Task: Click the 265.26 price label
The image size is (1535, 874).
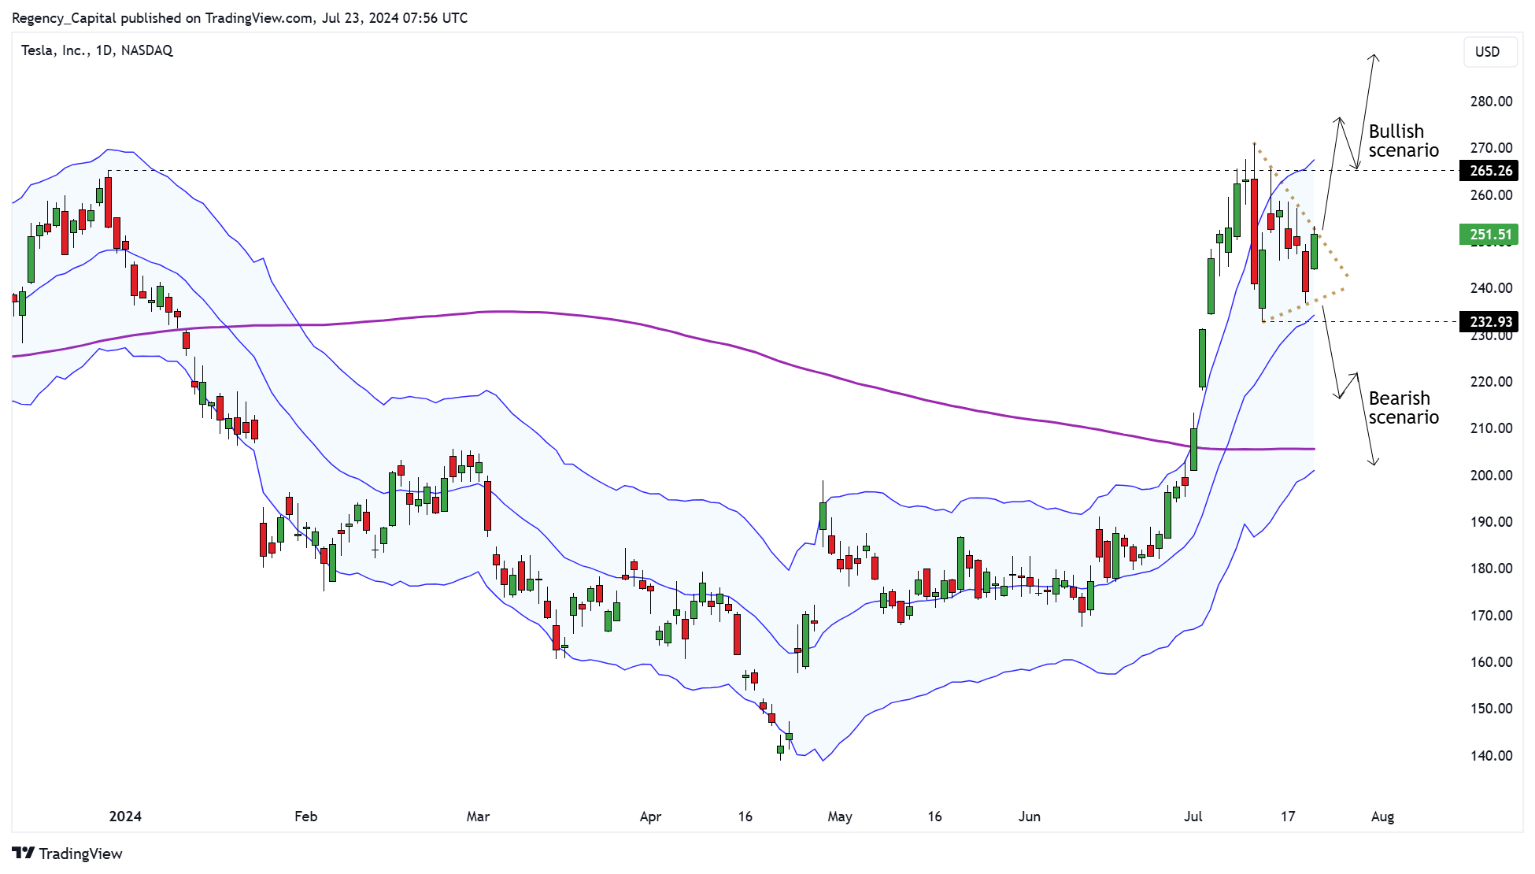Action: (x=1489, y=171)
